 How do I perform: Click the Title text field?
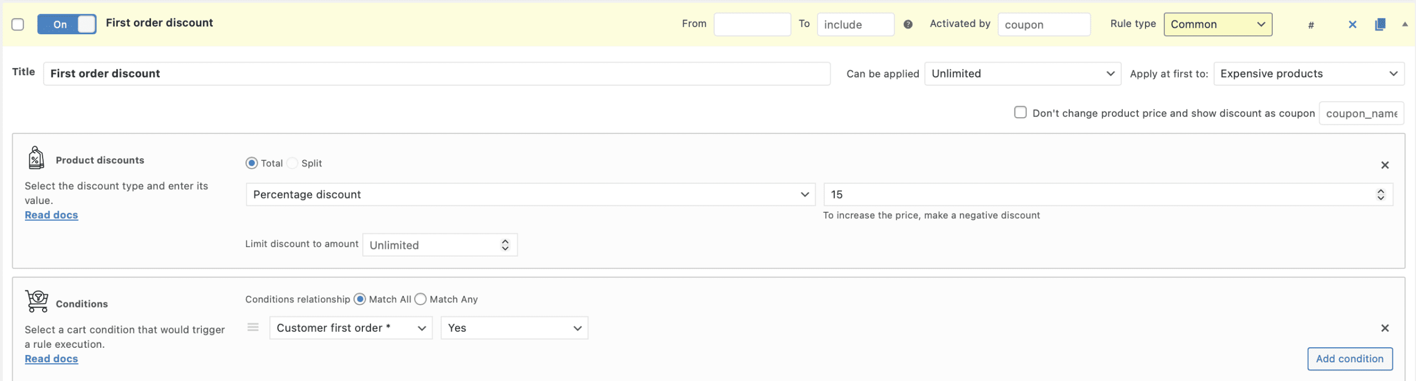tap(436, 74)
